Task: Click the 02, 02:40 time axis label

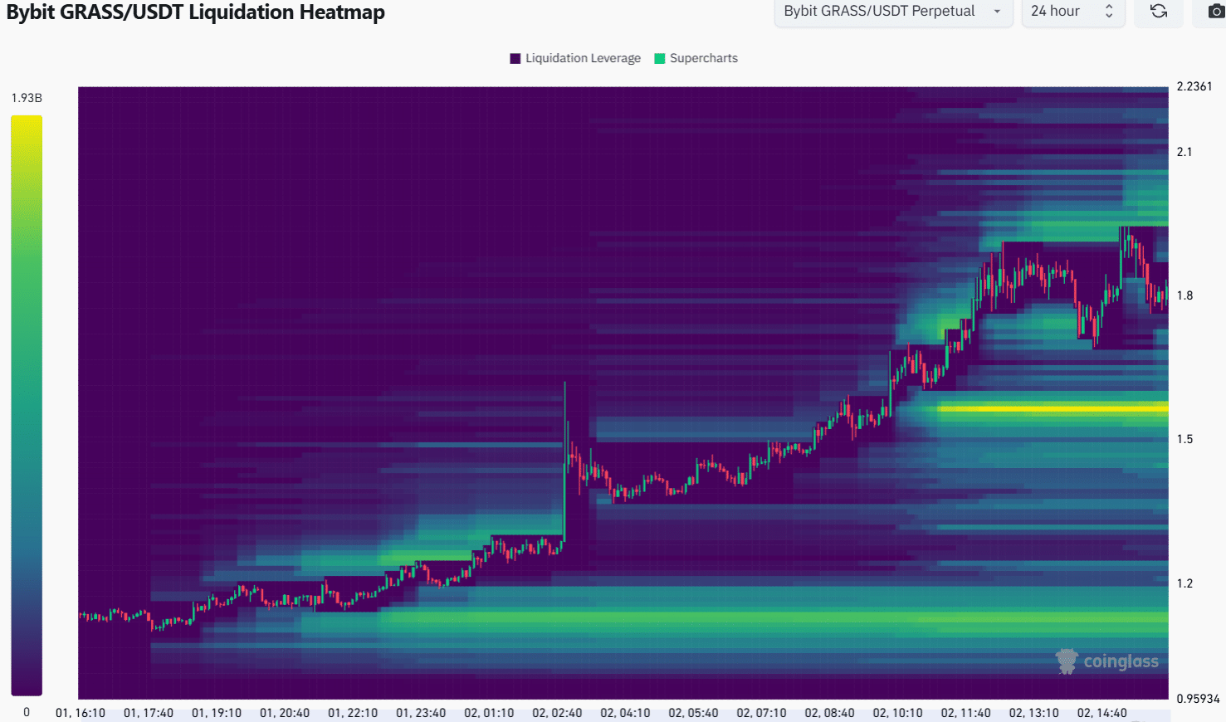Action: click(x=557, y=713)
